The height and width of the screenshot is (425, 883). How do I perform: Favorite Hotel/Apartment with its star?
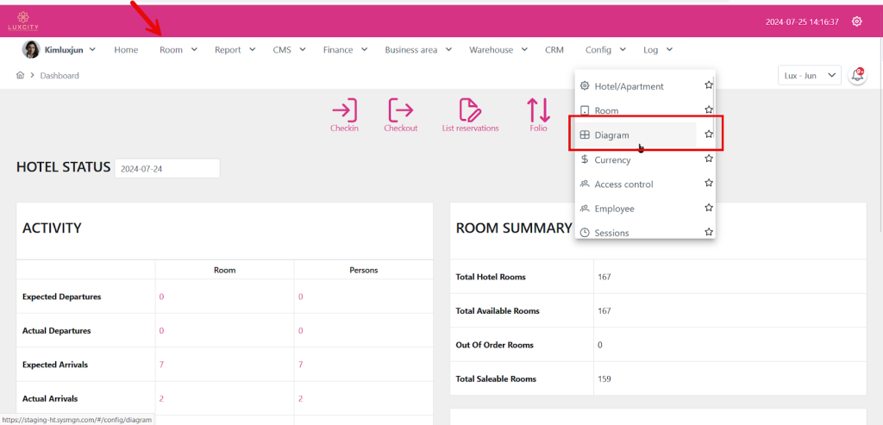708,86
